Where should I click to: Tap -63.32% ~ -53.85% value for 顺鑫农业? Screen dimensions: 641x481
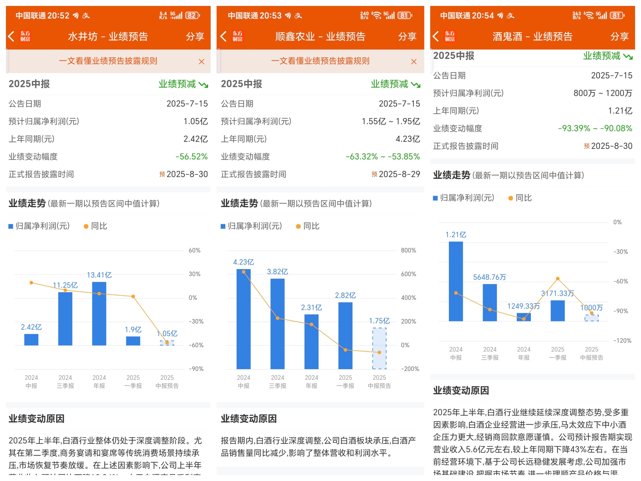(382, 157)
